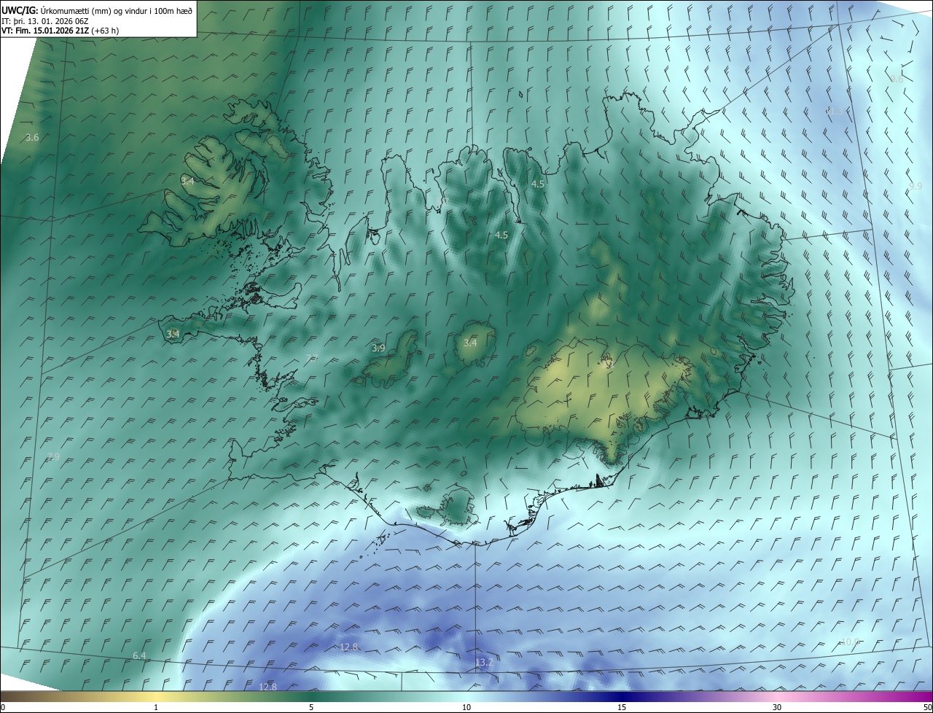Click the 30 tick on the color scale
933x713 pixels.
click(777, 708)
